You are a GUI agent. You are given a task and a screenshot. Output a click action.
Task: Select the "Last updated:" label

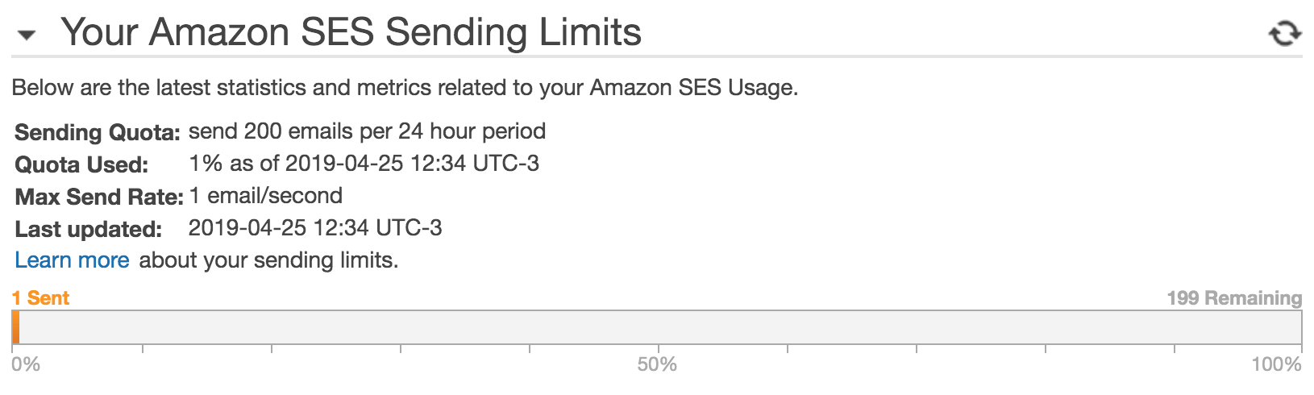tap(88, 229)
